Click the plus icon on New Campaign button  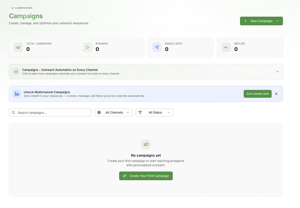point(245,21)
